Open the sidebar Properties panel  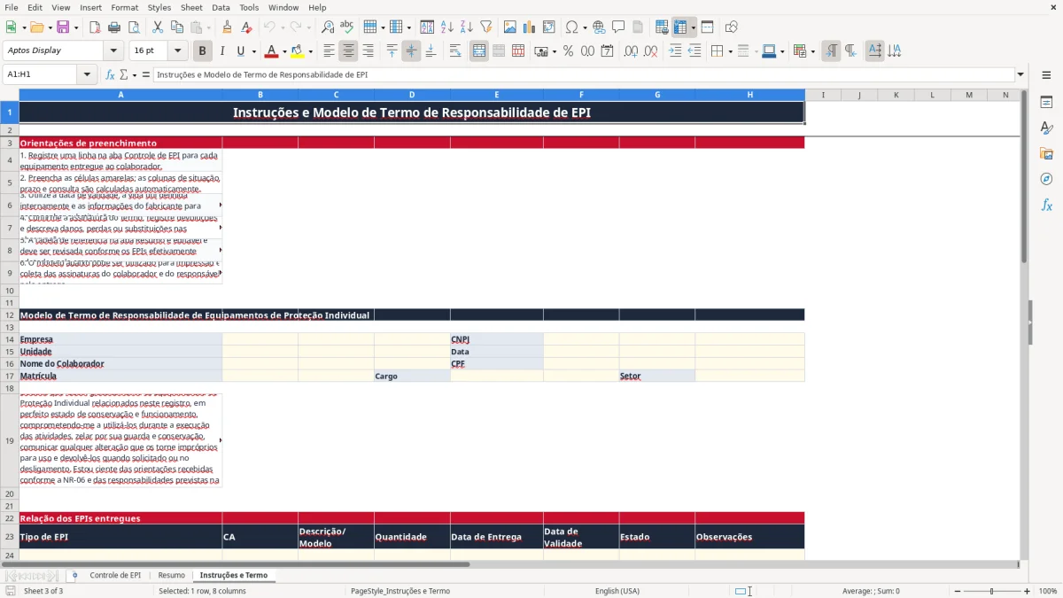click(x=1046, y=103)
